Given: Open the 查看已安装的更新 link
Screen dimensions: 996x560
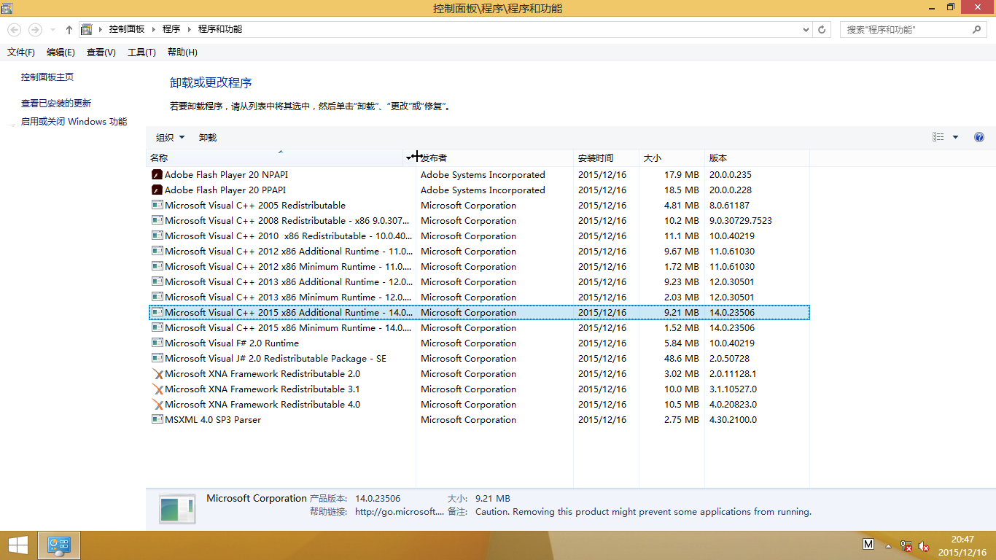Looking at the screenshot, I should pyautogui.click(x=56, y=104).
